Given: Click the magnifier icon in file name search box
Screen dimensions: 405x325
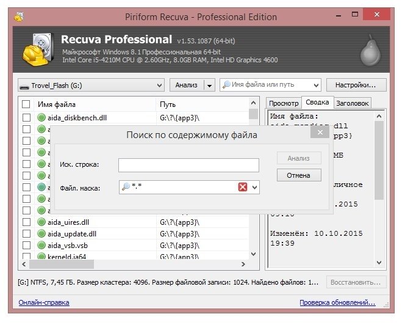Looking at the screenshot, I should (226, 85).
